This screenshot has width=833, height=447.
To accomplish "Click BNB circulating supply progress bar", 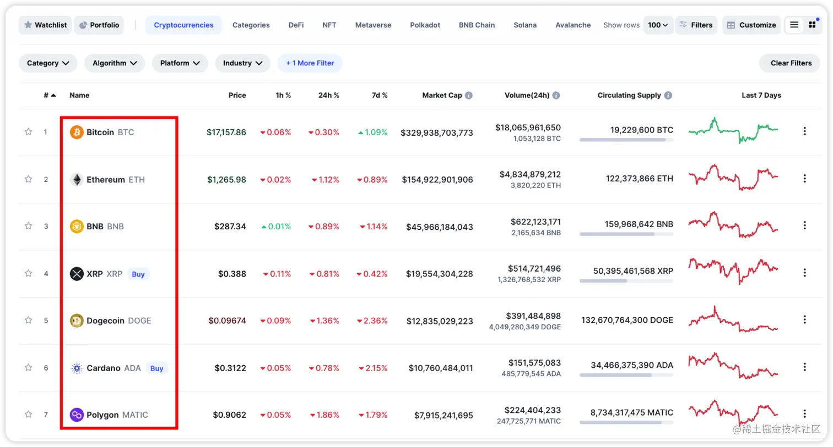I will (626, 234).
